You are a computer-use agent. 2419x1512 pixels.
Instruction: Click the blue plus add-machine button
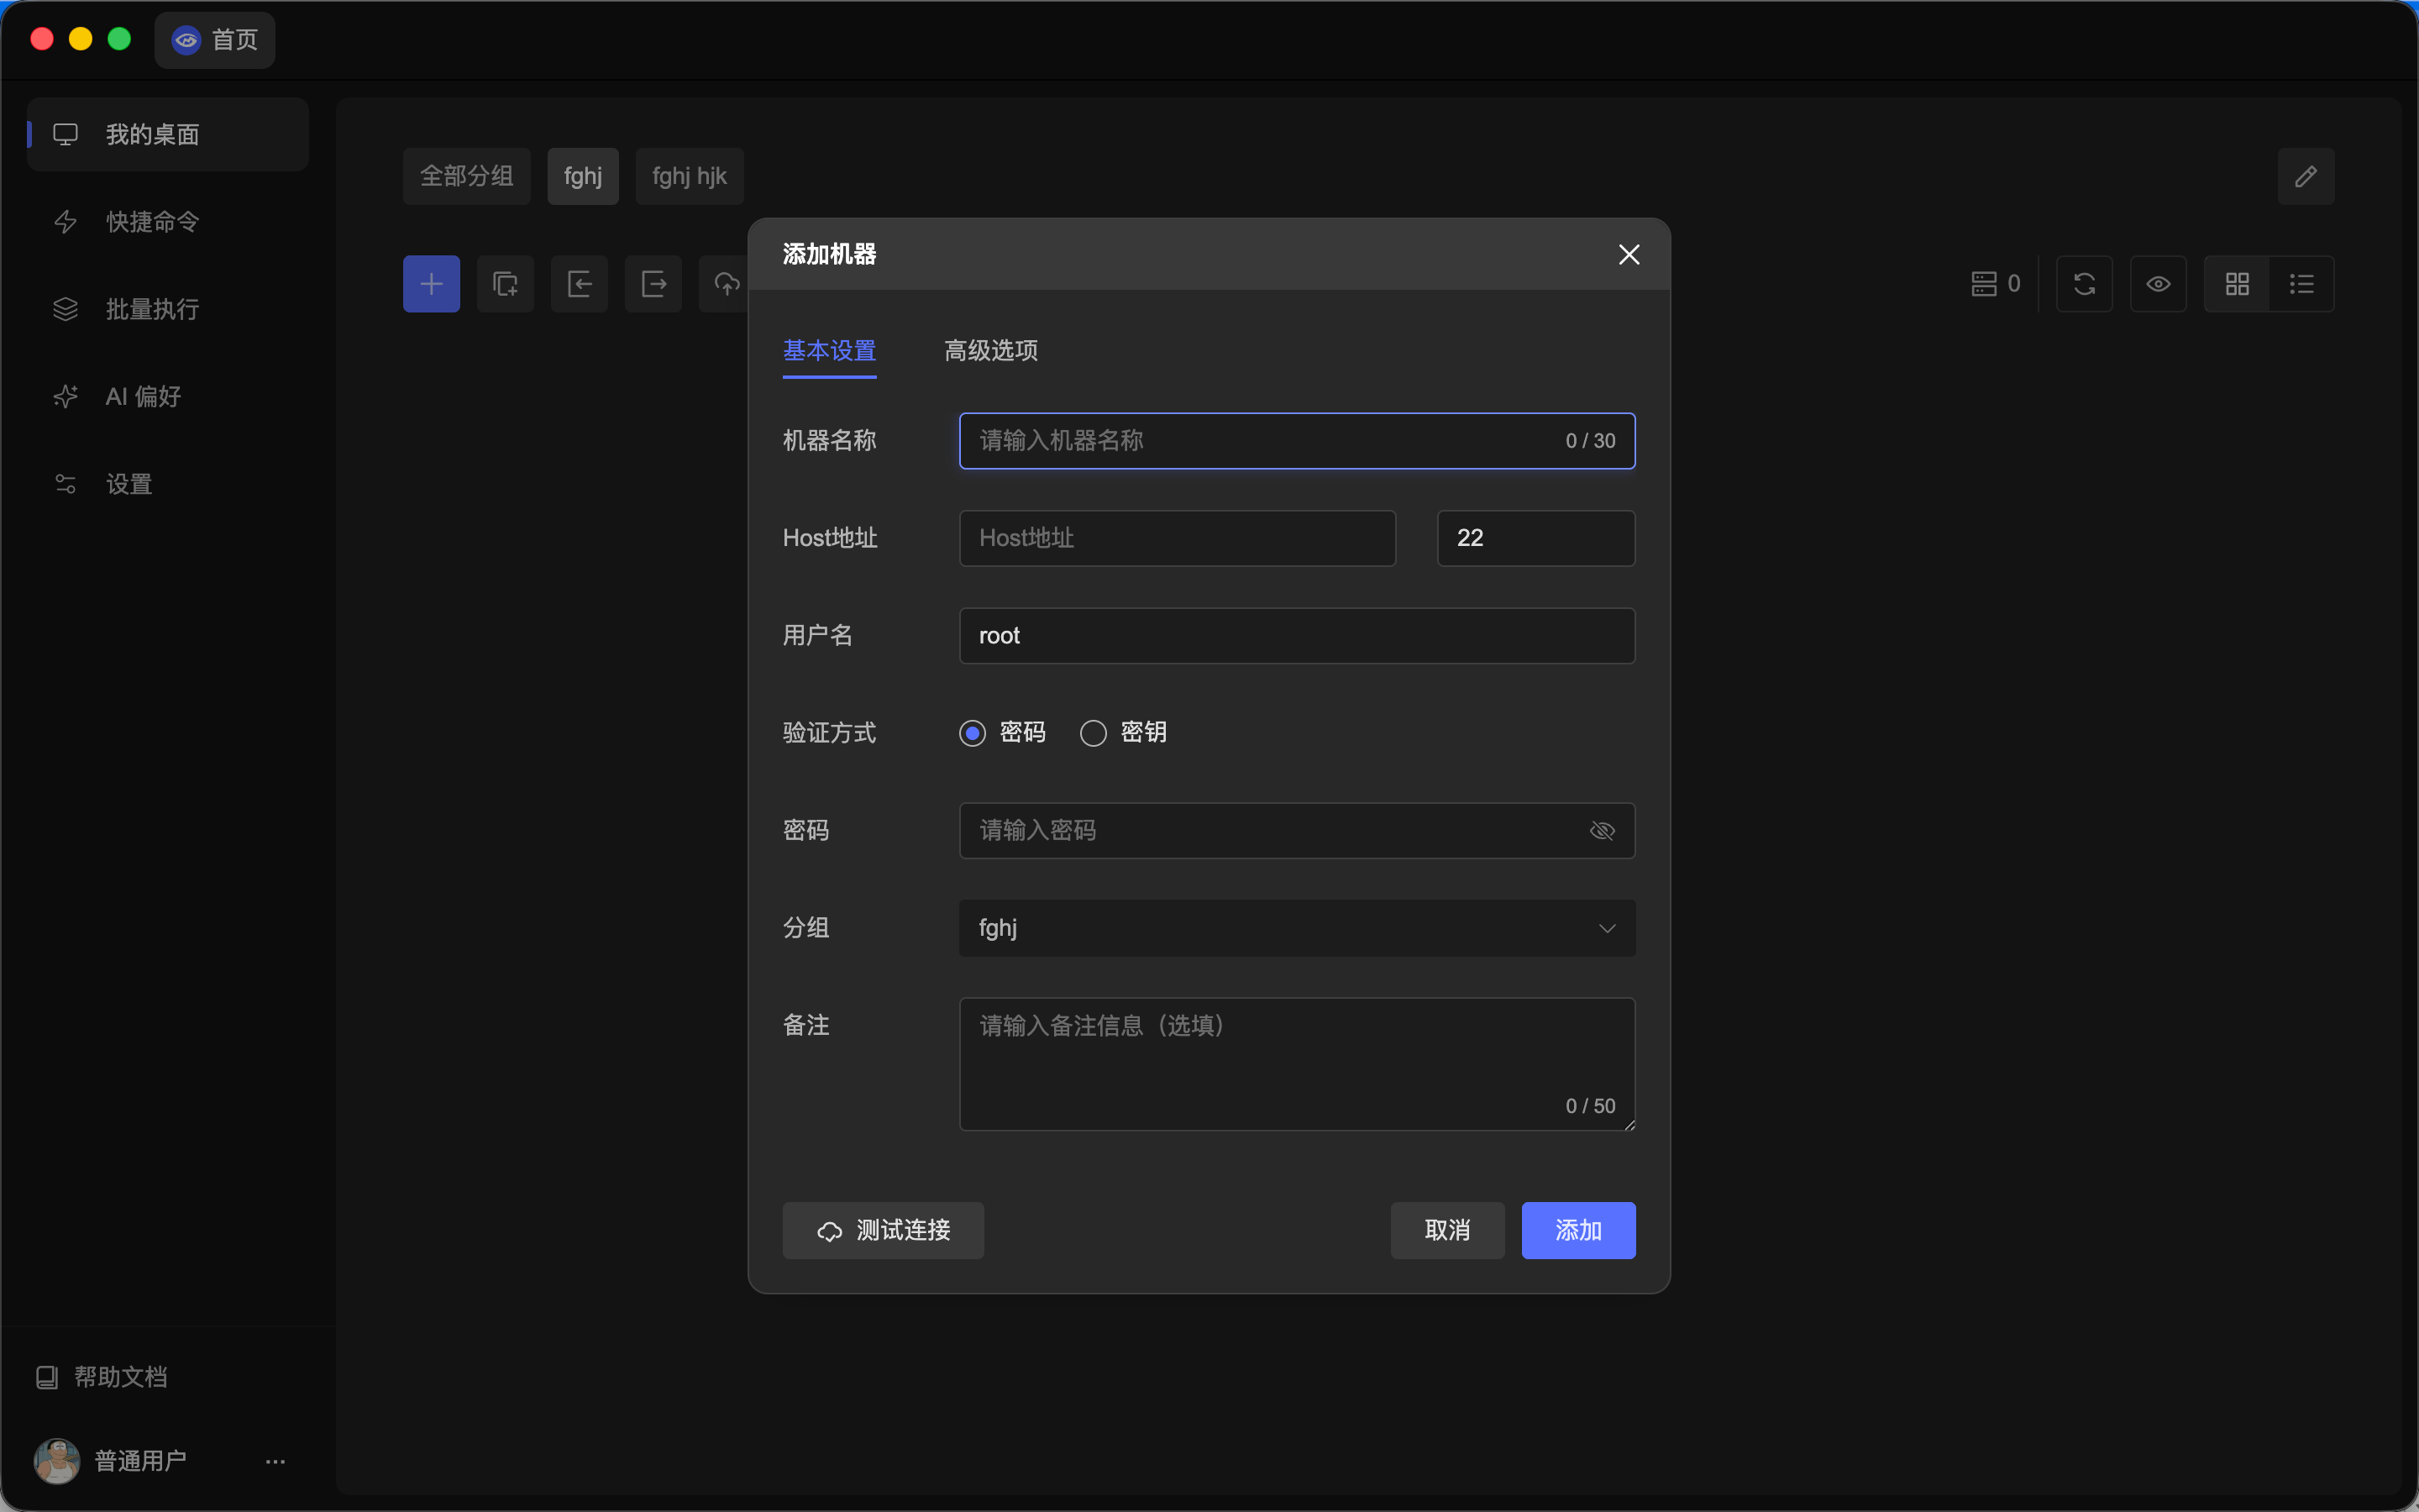[431, 284]
